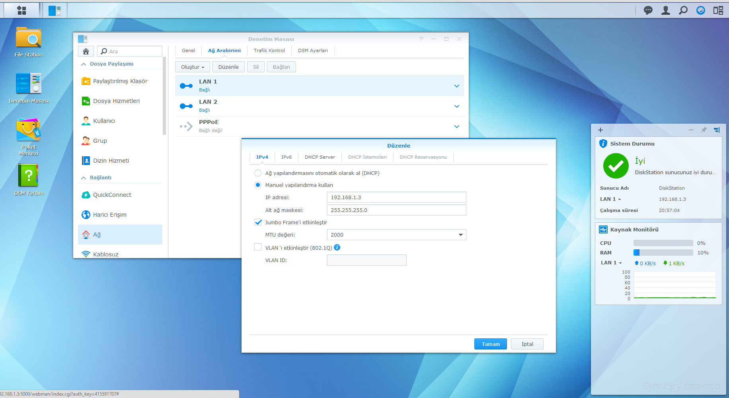Screen dimensions: 729x398
Task: Click the VLAN info icon
Action: click(x=337, y=247)
